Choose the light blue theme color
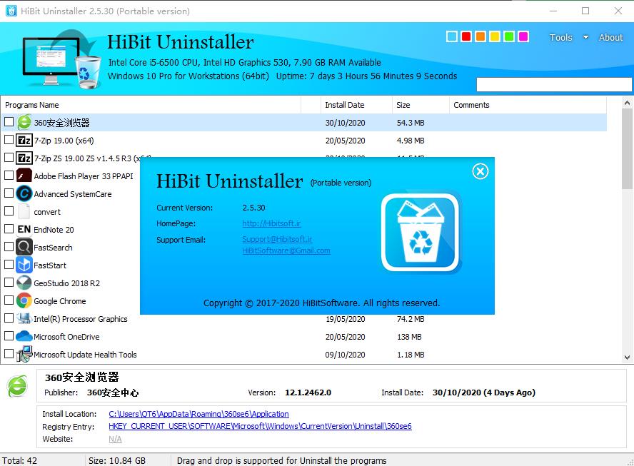Image resolution: width=634 pixels, height=466 pixels. pos(452,37)
